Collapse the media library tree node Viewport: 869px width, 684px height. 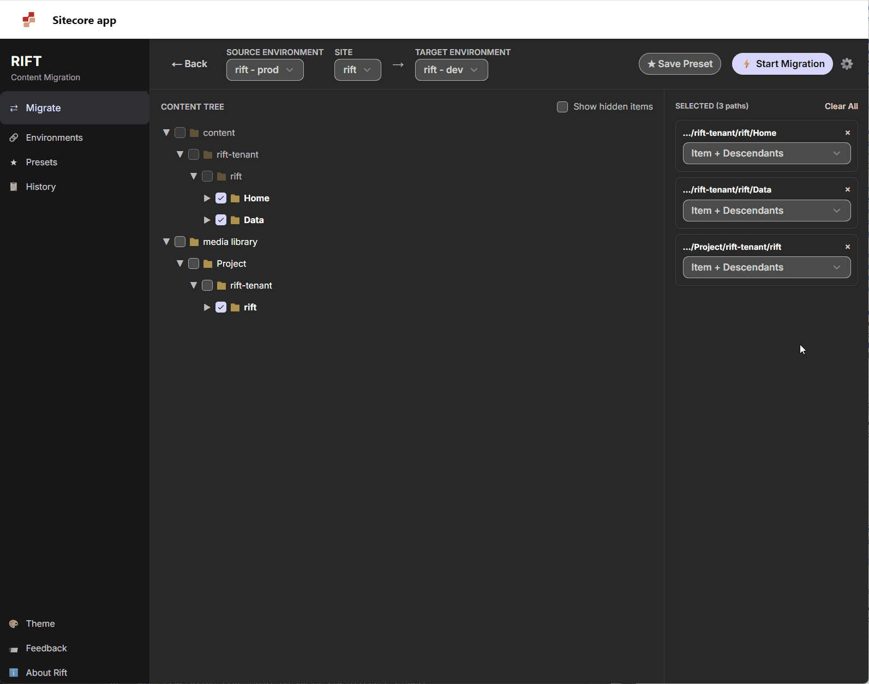[166, 242]
